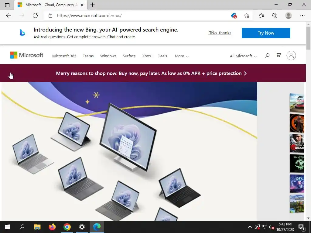Click the Sea of Thieves cover thumbnail
The image size is (311, 233).
[297, 164]
